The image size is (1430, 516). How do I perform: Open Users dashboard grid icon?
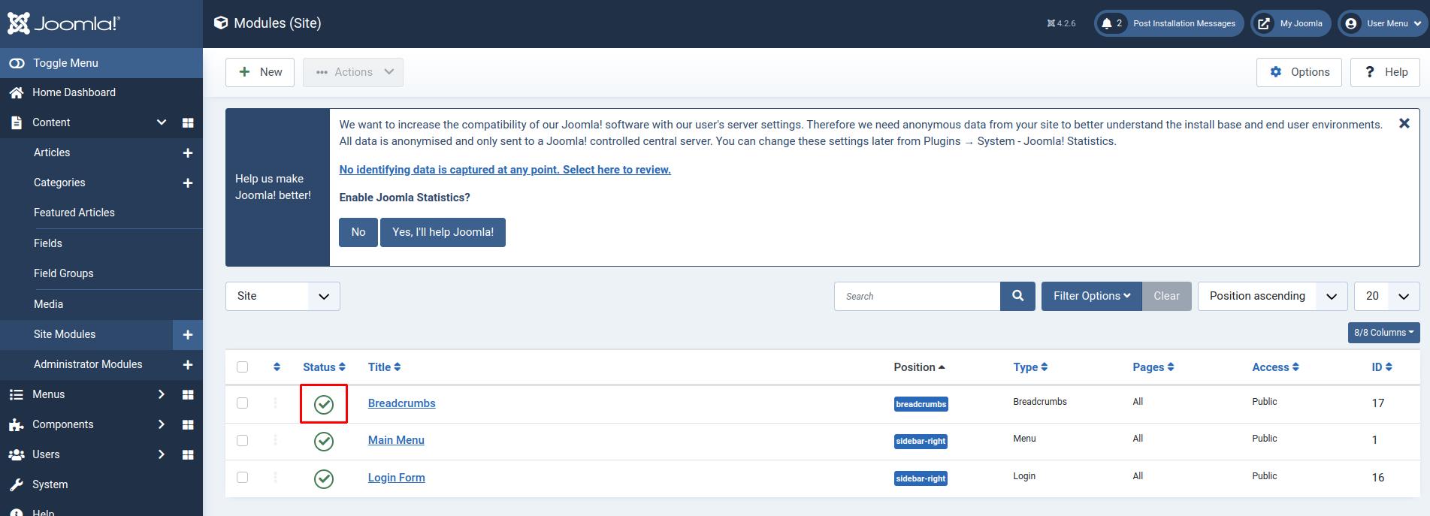point(188,454)
